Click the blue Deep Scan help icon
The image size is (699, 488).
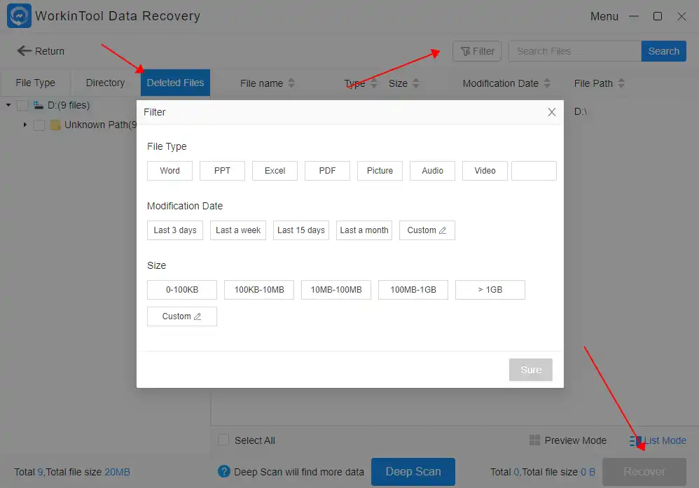(x=224, y=471)
